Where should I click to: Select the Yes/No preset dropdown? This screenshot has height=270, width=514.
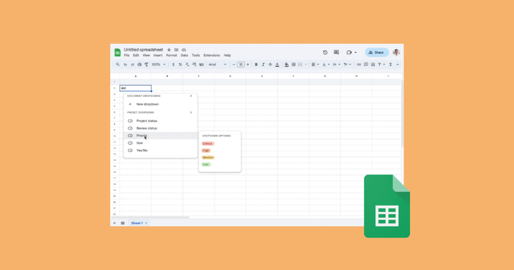(x=160, y=150)
